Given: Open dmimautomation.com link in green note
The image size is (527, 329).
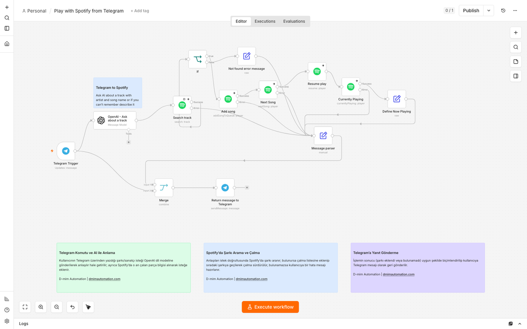Looking at the screenshot, I should 104,279.
